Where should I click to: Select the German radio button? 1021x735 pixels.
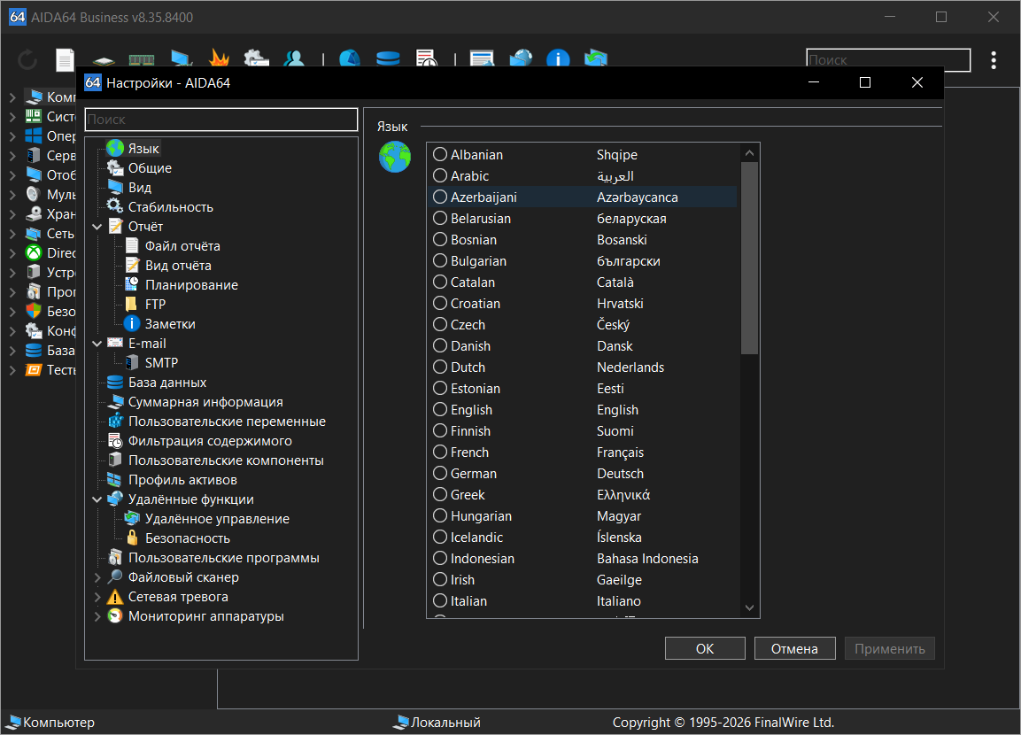pyautogui.click(x=440, y=473)
